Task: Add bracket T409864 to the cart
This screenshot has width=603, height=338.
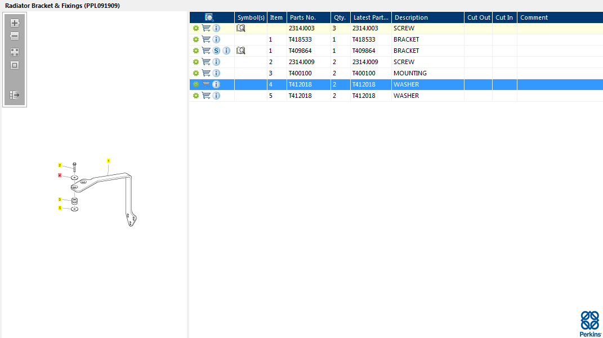Action: pyautogui.click(x=206, y=51)
